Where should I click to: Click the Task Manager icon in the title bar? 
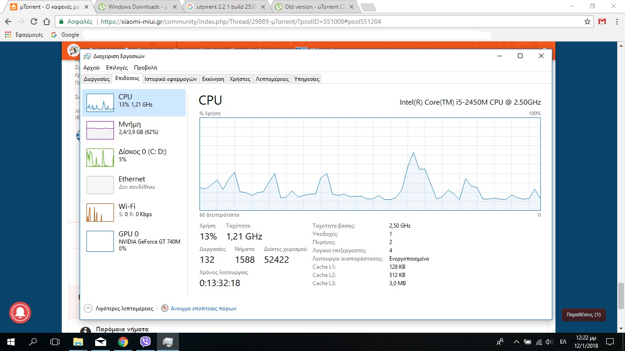(x=87, y=56)
